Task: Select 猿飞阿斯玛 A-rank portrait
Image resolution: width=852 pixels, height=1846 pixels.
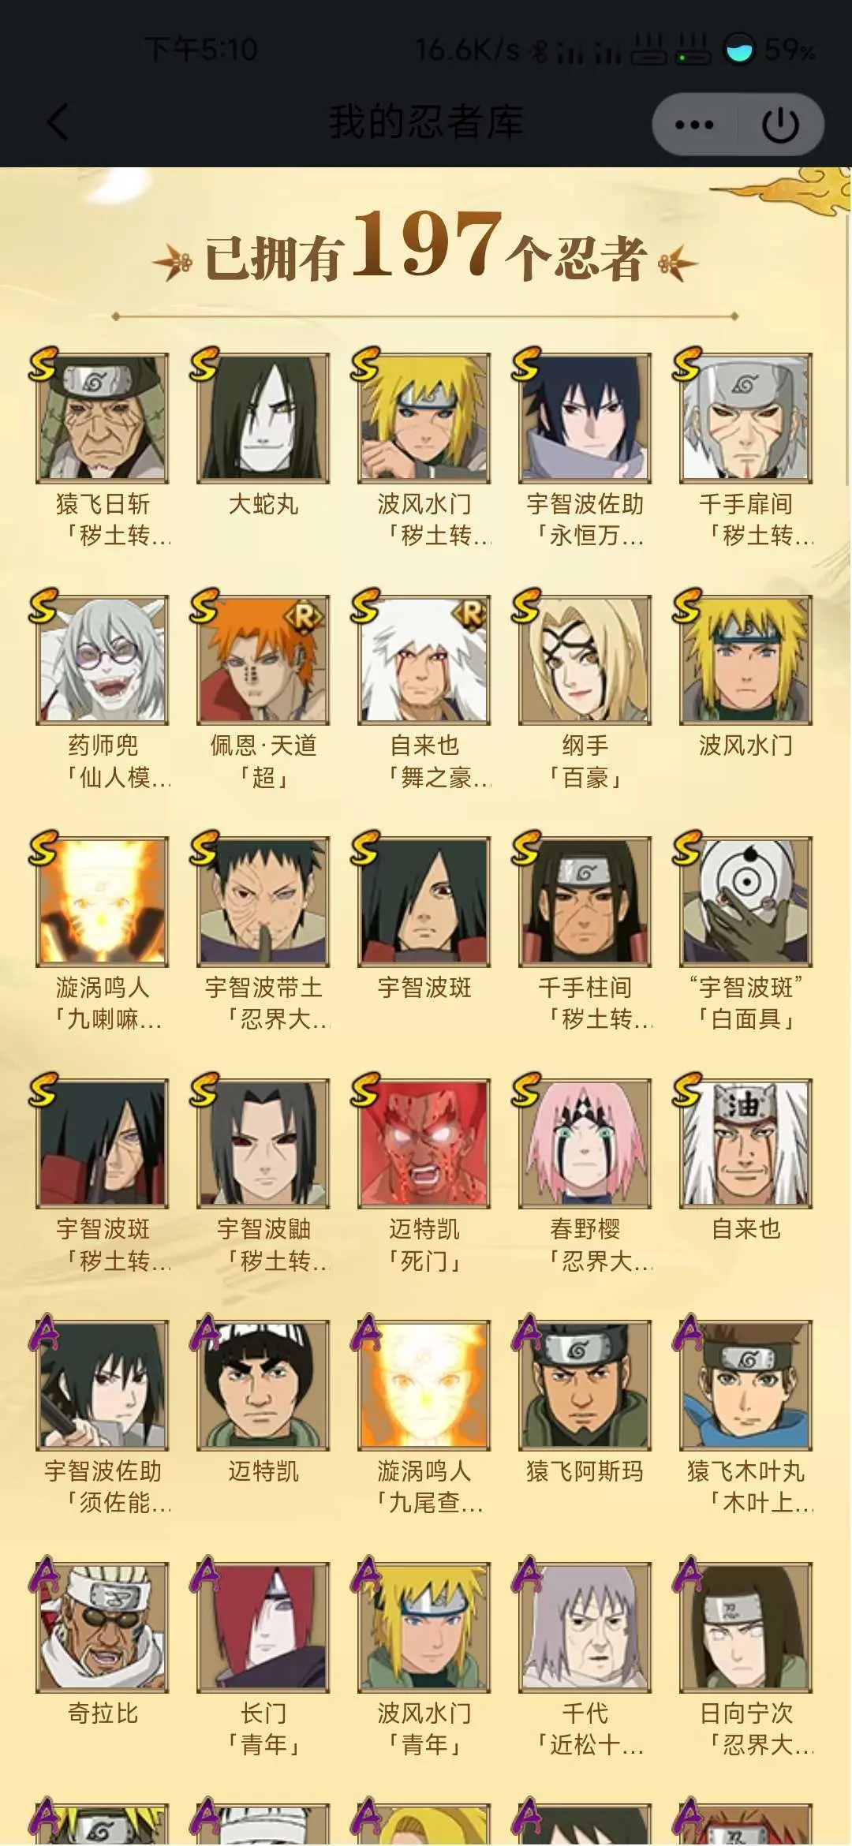Action: [585, 1386]
